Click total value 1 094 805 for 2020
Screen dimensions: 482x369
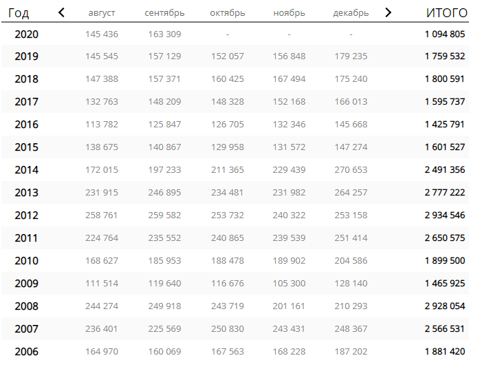tap(445, 34)
